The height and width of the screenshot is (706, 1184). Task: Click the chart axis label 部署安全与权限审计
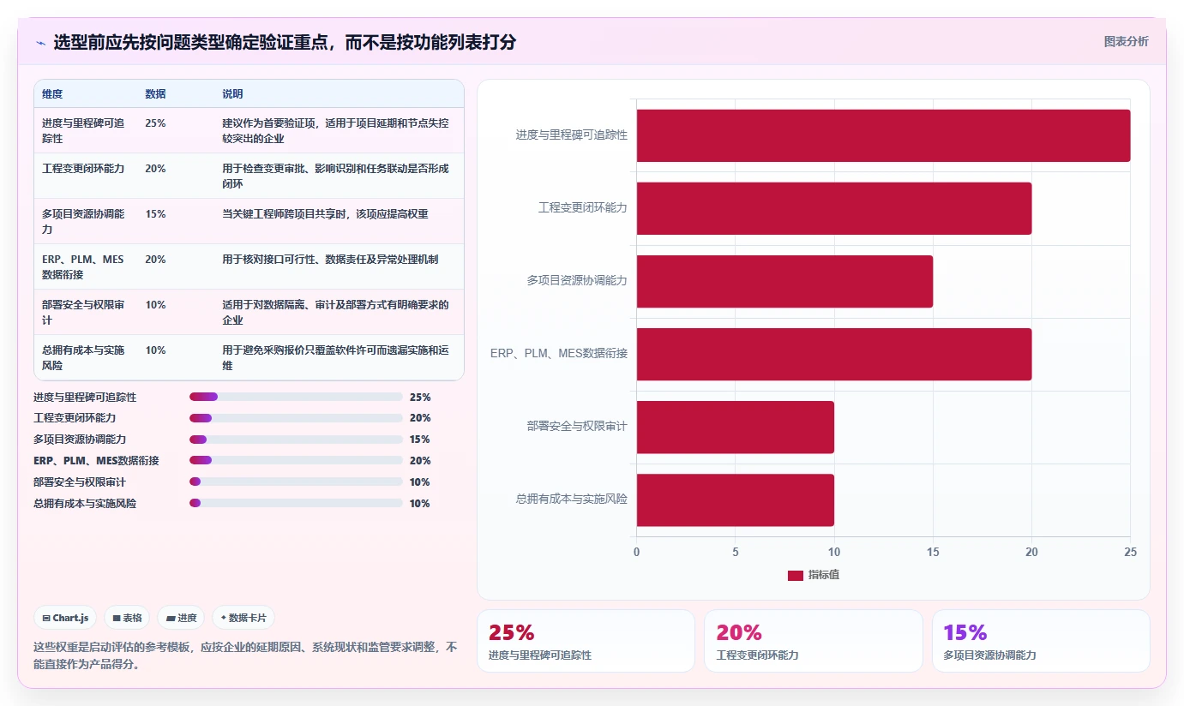(x=577, y=427)
